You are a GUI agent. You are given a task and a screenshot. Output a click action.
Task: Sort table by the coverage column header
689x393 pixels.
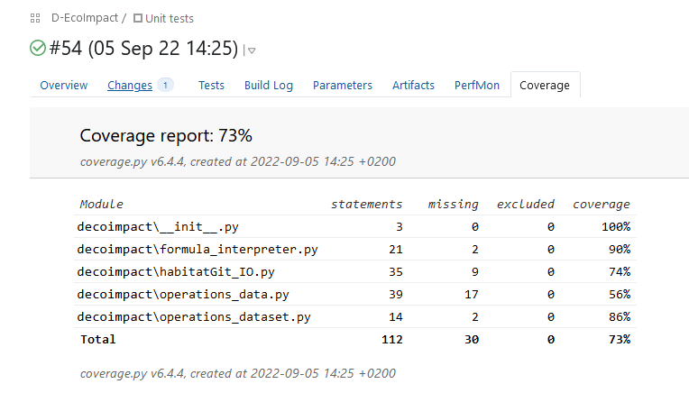(x=601, y=205)
